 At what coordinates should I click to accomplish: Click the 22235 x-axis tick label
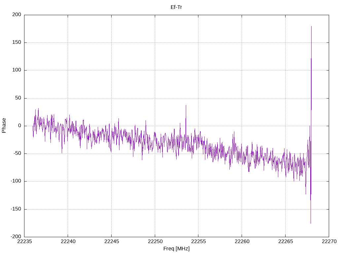[24, 242]
